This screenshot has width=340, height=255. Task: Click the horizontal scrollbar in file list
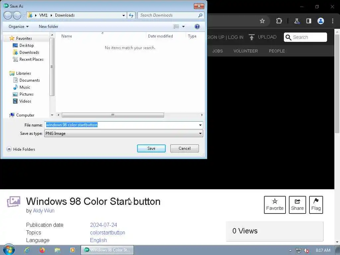click(113, 115)
